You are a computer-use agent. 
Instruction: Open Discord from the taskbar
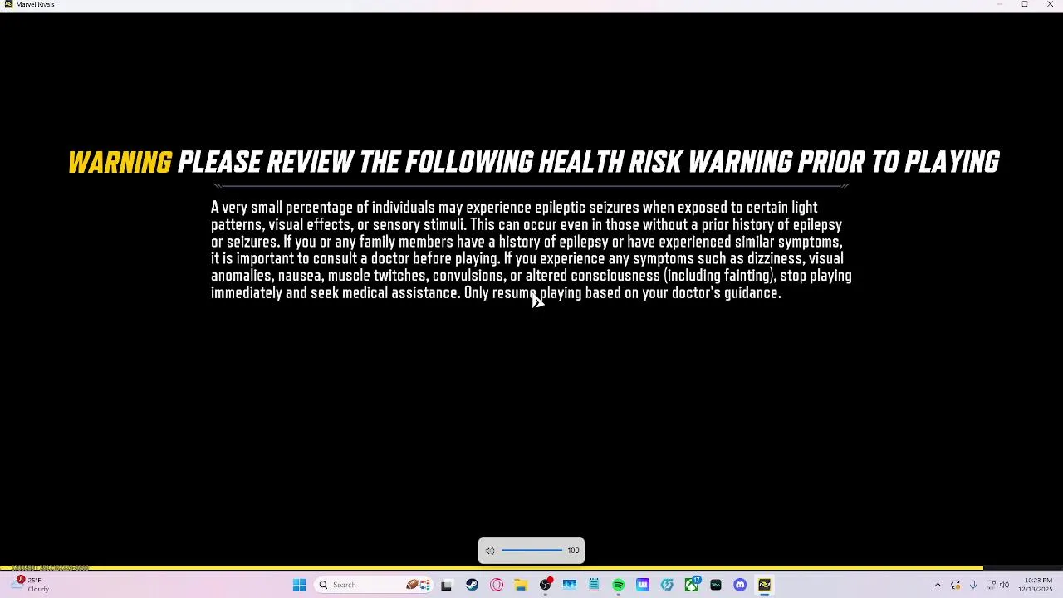pos(740,585)
